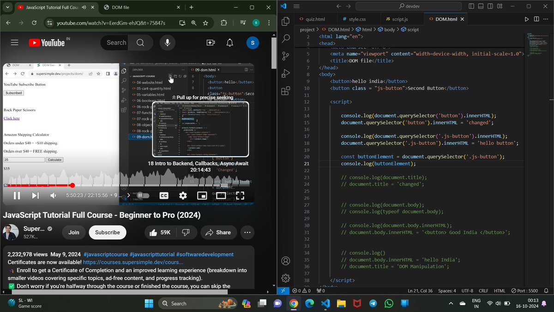Screen dimensions: 554x312
Task: Open the Accounts menu in VS Code
Action: click(285, 261)
